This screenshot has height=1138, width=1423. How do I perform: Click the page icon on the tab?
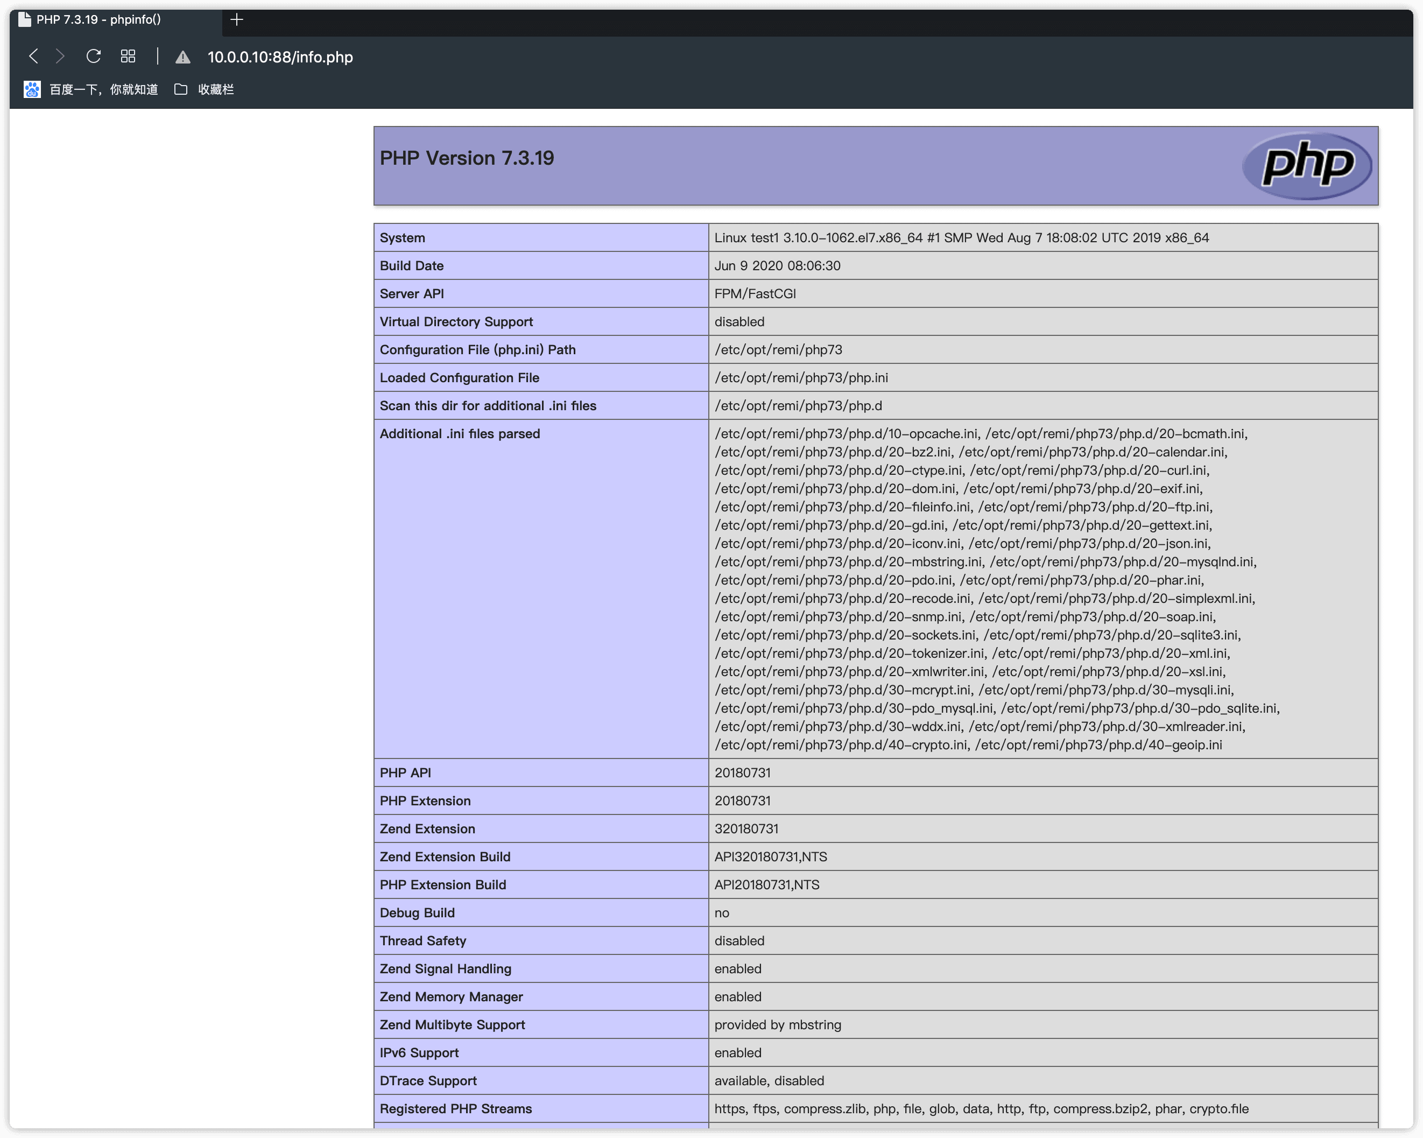[x=24, y=20]
